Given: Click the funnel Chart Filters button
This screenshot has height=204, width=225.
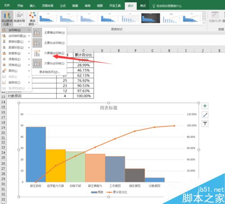Looking at the screenshot, I should [x=205, y=124].
